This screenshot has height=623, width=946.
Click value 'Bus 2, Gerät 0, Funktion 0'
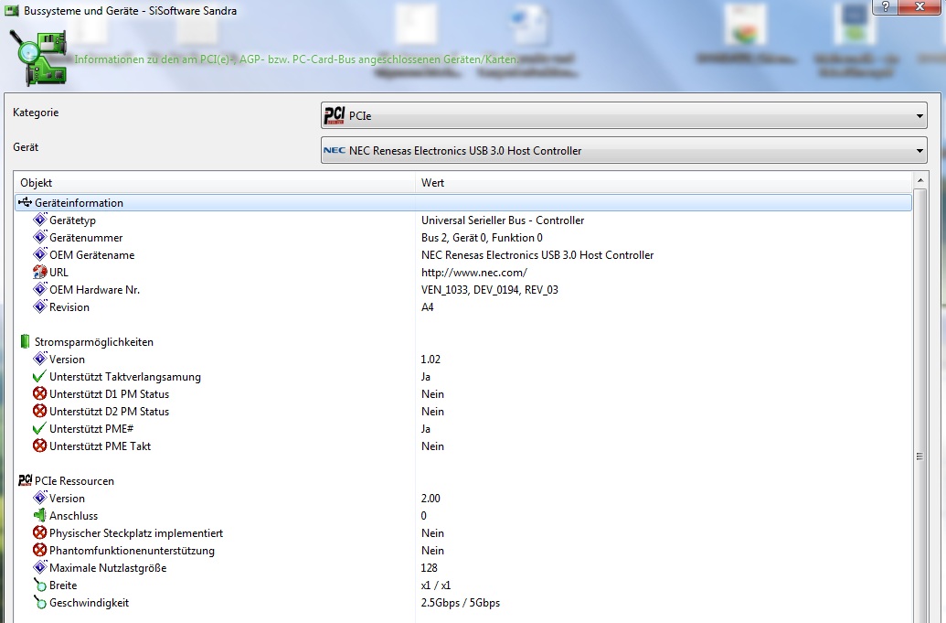pyautogui.click(x=482, y=238)
